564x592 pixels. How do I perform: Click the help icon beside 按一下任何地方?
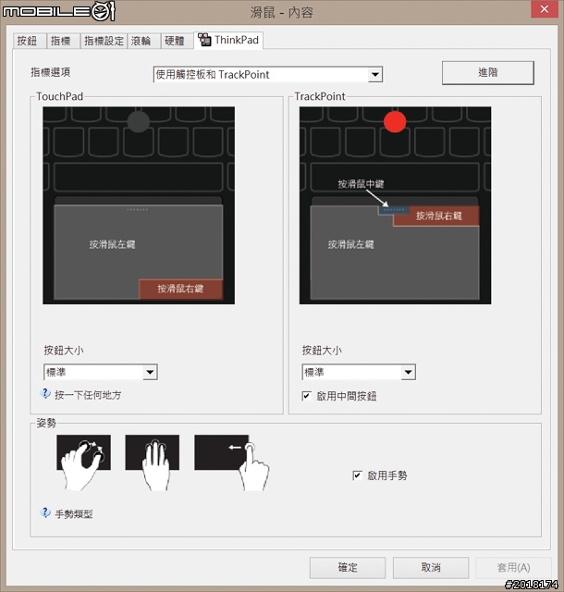coord(45,394)
